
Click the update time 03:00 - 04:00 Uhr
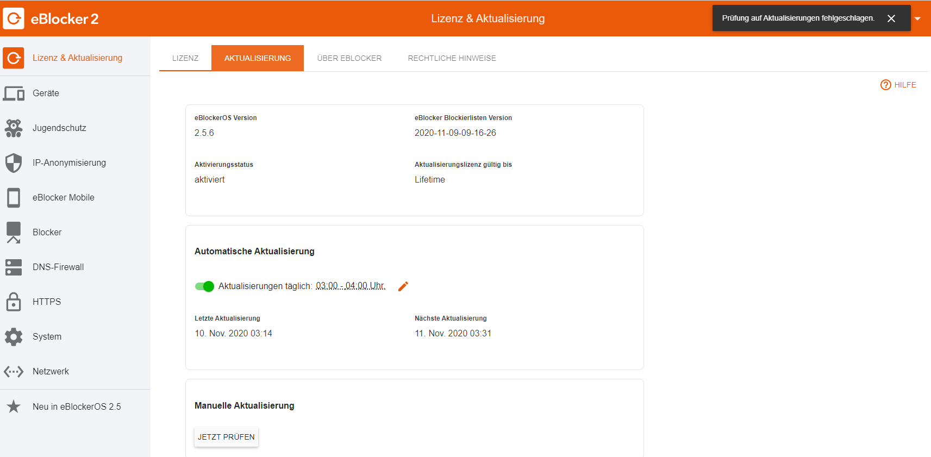tap(351, 286)
